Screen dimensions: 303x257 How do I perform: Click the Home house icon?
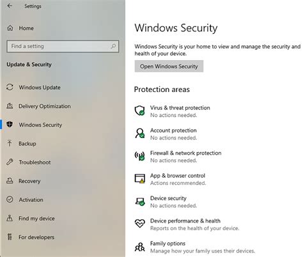point(10,28)
